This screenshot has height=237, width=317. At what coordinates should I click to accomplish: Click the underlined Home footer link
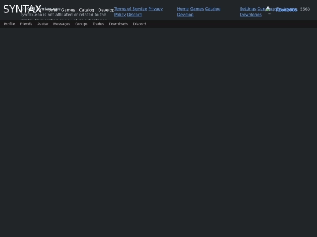(x=183, y=9)
